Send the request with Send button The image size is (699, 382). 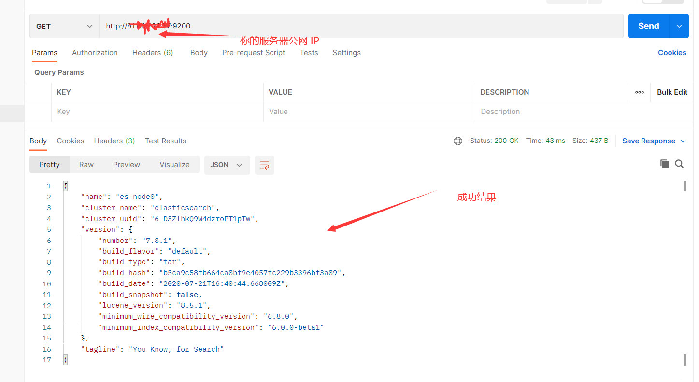point(648,26)
